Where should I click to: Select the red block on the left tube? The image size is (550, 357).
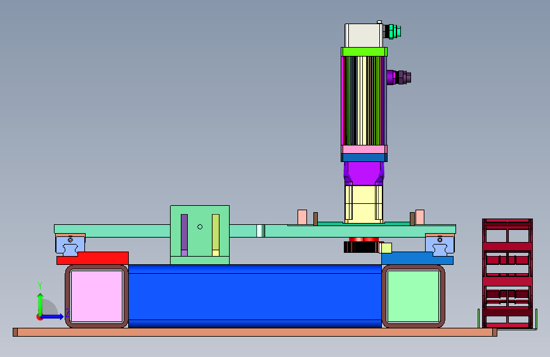coord(93,259)
